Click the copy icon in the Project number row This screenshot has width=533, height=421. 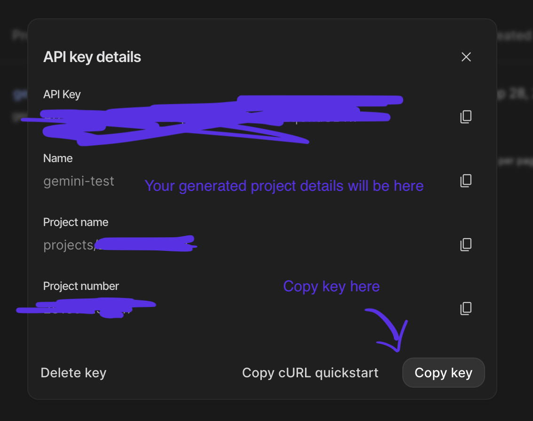point(465,308)
